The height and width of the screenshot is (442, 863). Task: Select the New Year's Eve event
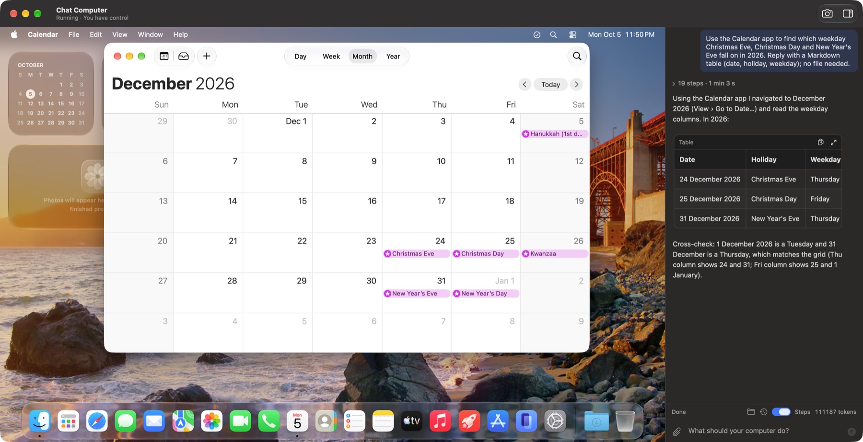pyautogui.click(x=417, y=294)
